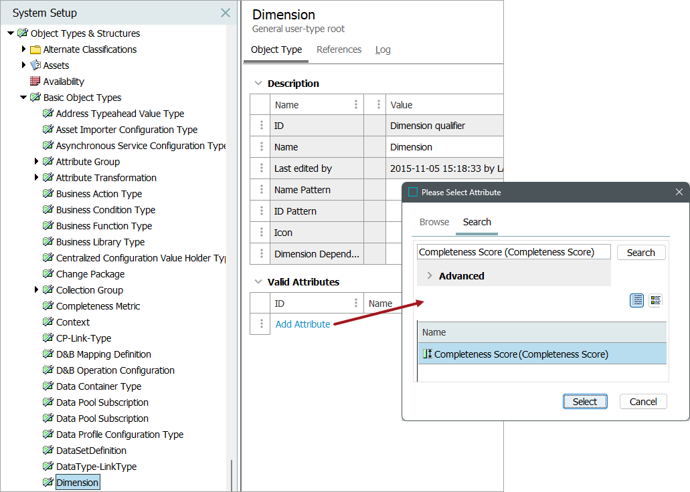Switch to tree view icon in dialog
Image resolution: width=690 pixels, height=492 pixels.
pos(655,300)
